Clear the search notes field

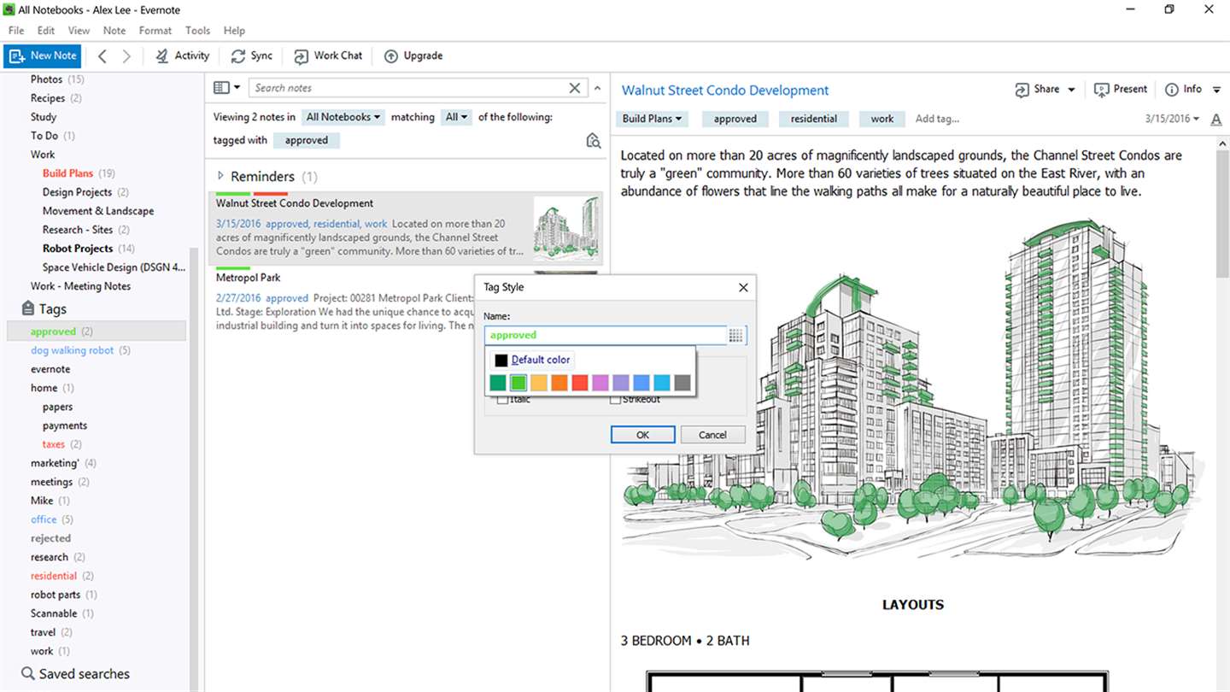(x=575, y=88)
